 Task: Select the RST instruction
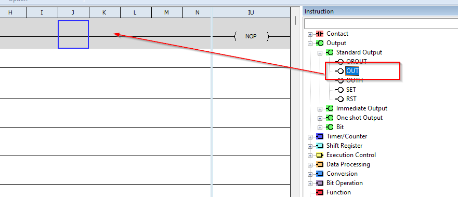coord(351,99)
